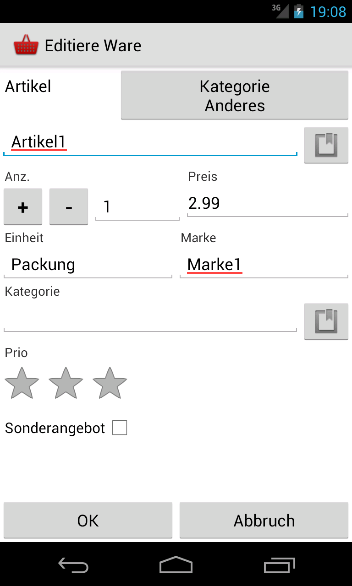Viewport: 352px width, 586px height.
Task: Focus the Artikel1 name text field
Action: (x=150, y=142)
